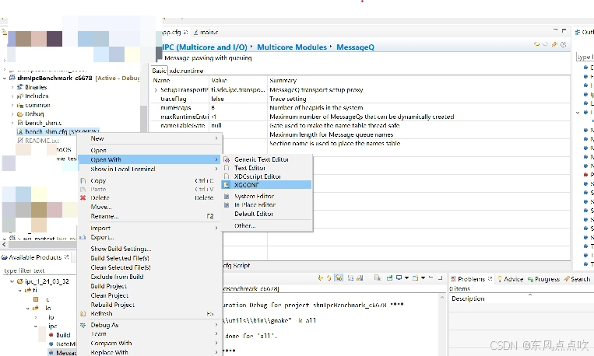Viewport: 594px width, 356px height.
Task: Click Build Project in the context menu
Action: (x=109, y=286)
